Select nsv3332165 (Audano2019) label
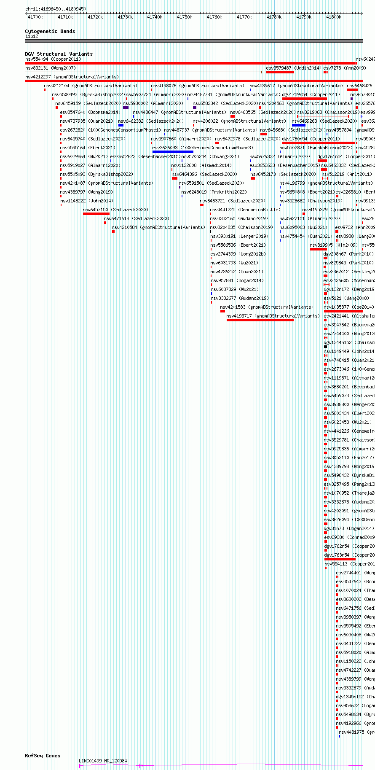Image resolution: width=375 pixels, height=770 pixels. 239,219
